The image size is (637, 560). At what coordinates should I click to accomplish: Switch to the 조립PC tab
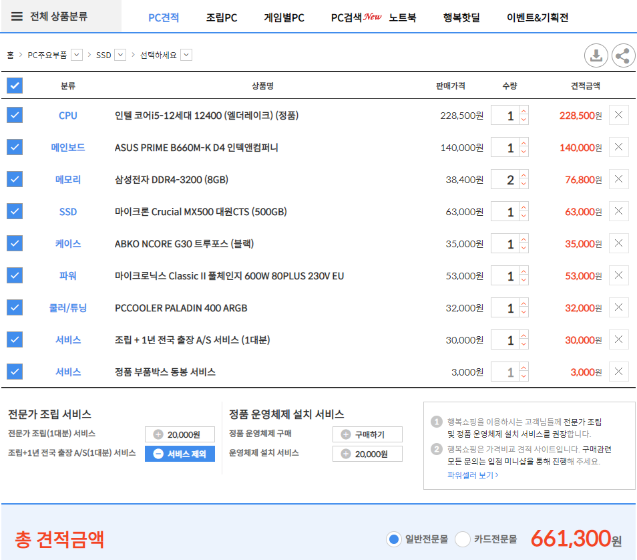[222, 17]
